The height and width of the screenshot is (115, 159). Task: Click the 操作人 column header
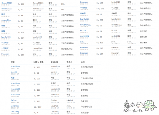69,62
